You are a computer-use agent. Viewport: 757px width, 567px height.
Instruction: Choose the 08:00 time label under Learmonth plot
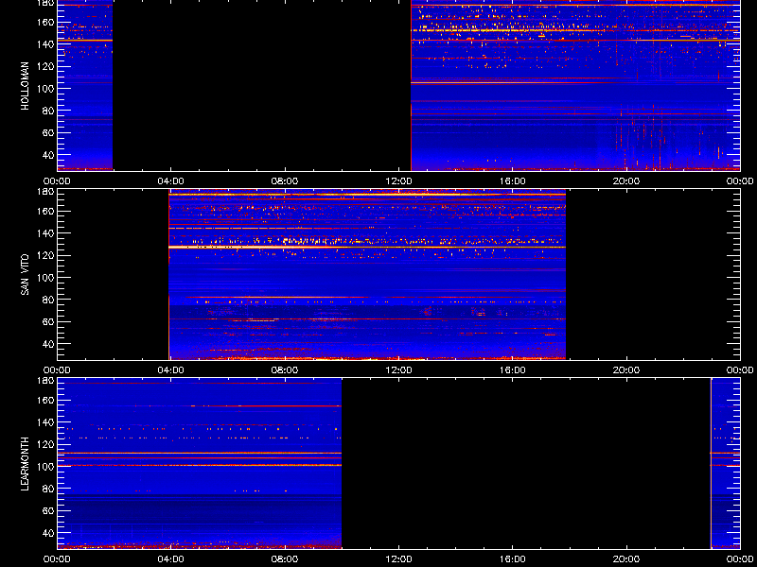[285, 559]
